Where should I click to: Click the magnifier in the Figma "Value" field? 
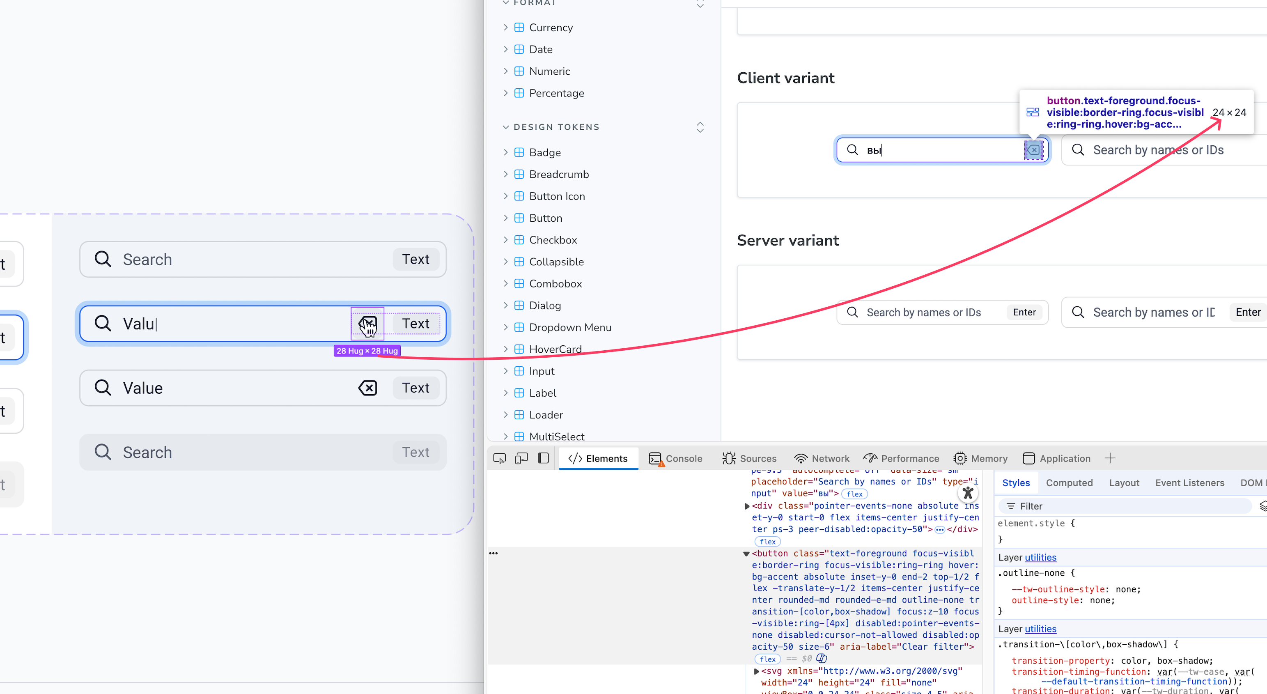point(103,388)
